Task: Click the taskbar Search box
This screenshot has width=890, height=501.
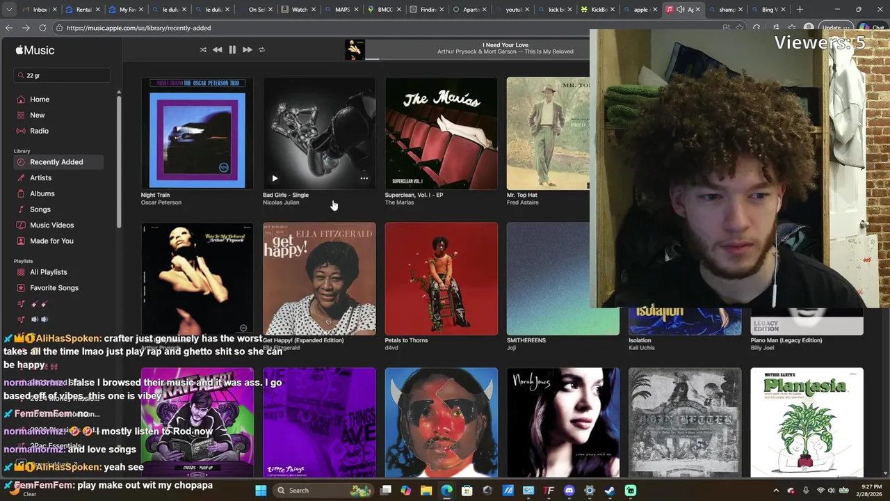Action: pyautogui.click(x=323, y=491)
